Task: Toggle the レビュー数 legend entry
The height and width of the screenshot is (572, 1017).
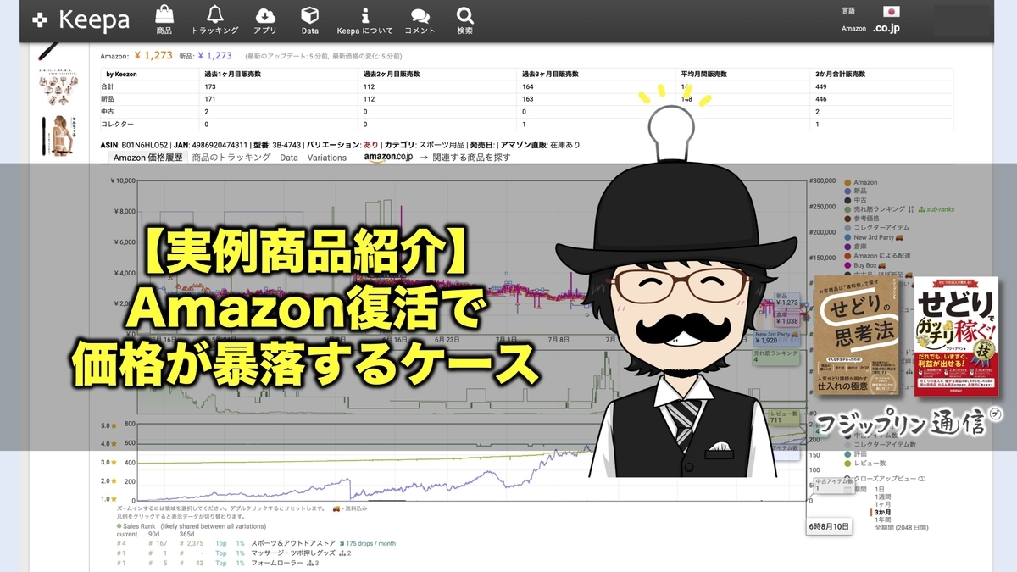Action: [864, 463]
